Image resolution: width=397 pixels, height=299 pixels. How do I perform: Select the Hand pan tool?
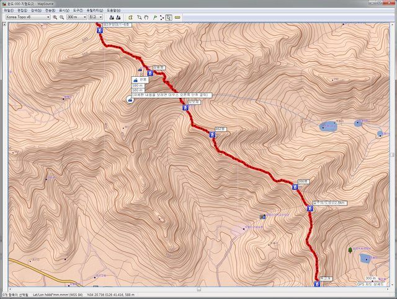pos(146,17)
